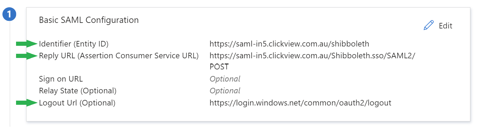Click the Optional value for Sign on URL
This screenshot has height=127, width=477.
click(x=225, y=79)
